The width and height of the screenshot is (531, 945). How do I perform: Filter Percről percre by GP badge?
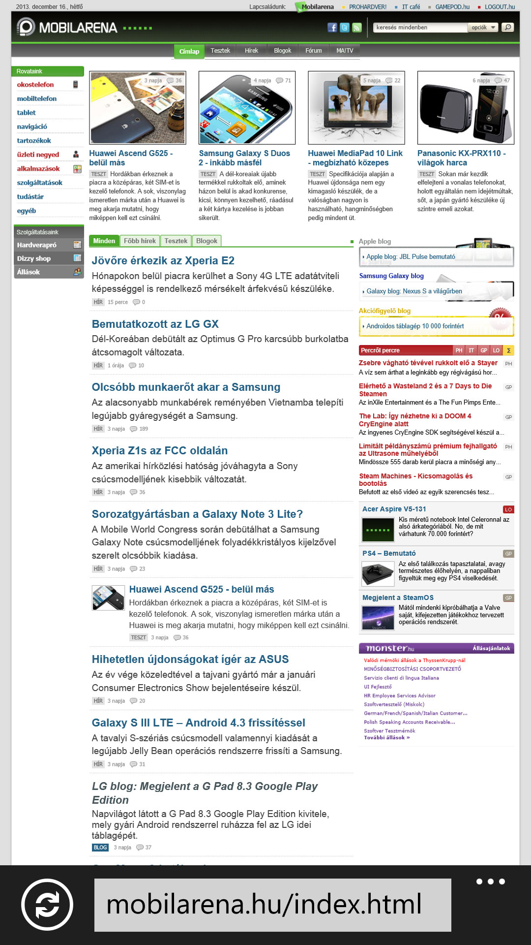pos(484,350)
